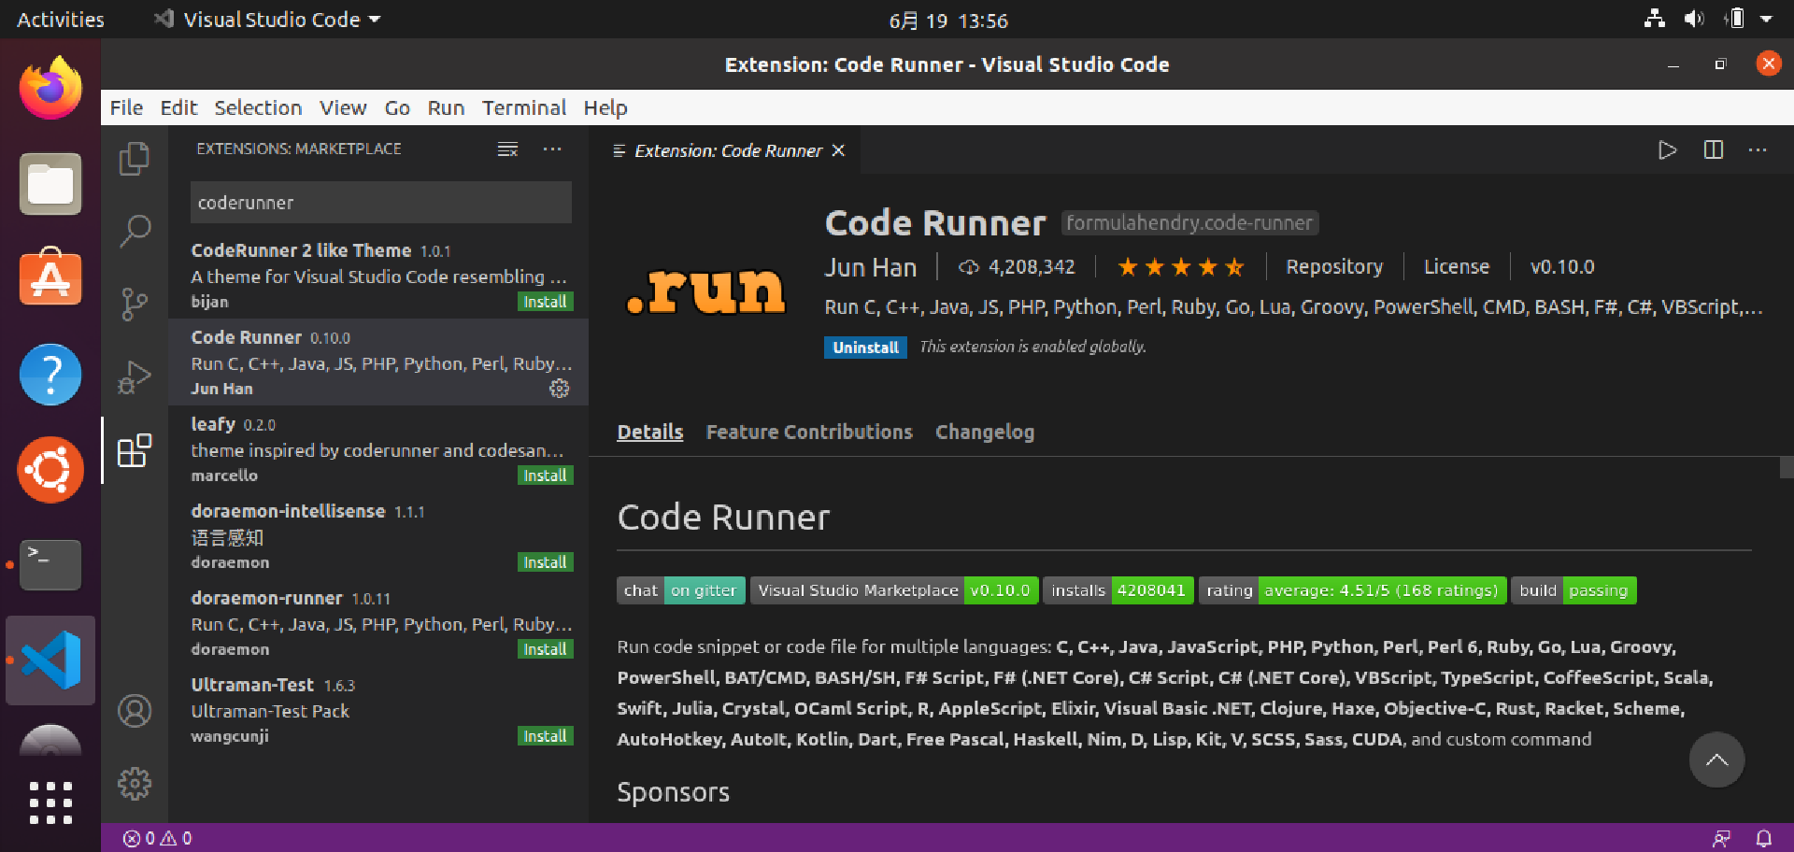Open the File menu

tap(126, 108)
